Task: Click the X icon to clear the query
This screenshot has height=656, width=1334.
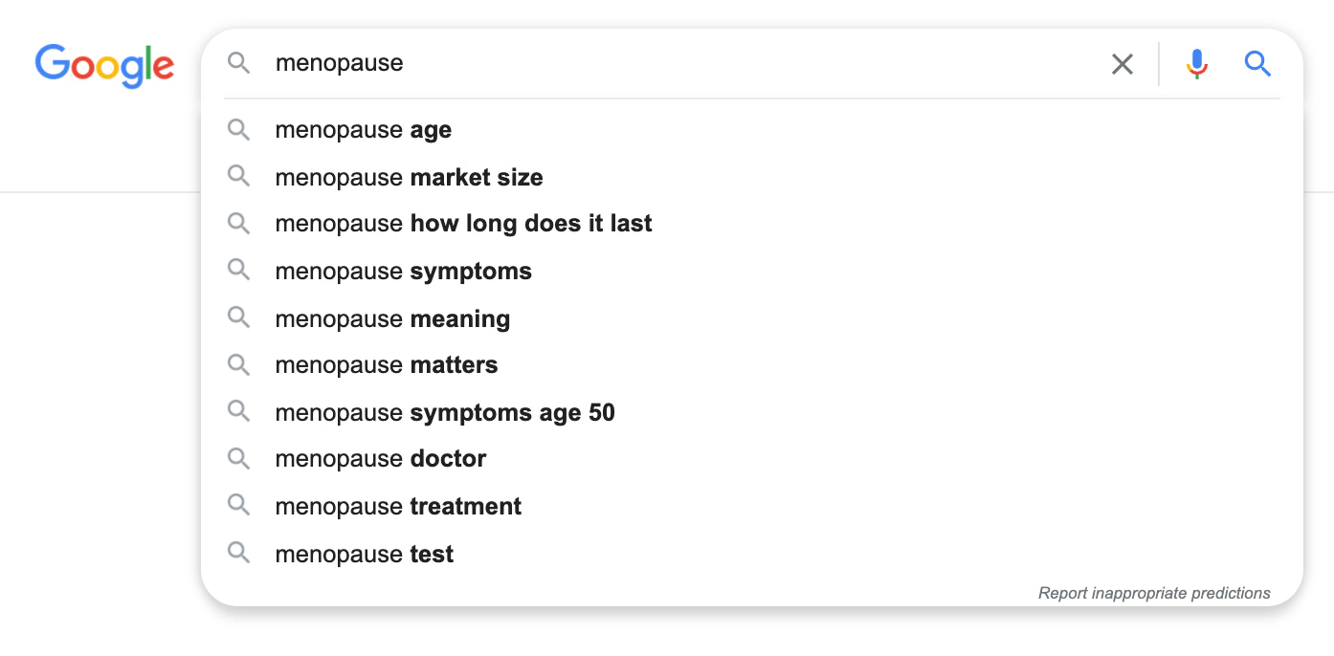Action: pyautogui.click(x=1122, y=63)
